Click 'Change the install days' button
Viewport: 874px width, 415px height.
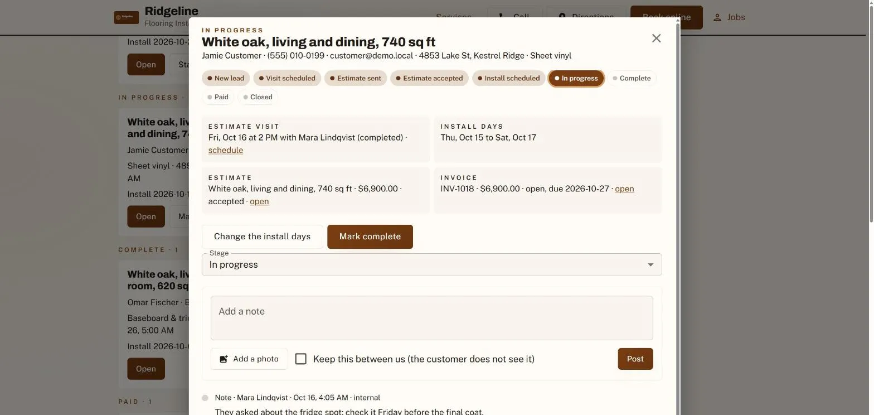point(262,237)
